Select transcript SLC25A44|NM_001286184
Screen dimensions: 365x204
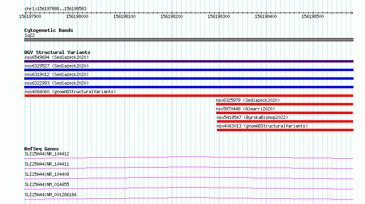click(x=50, y=195)
